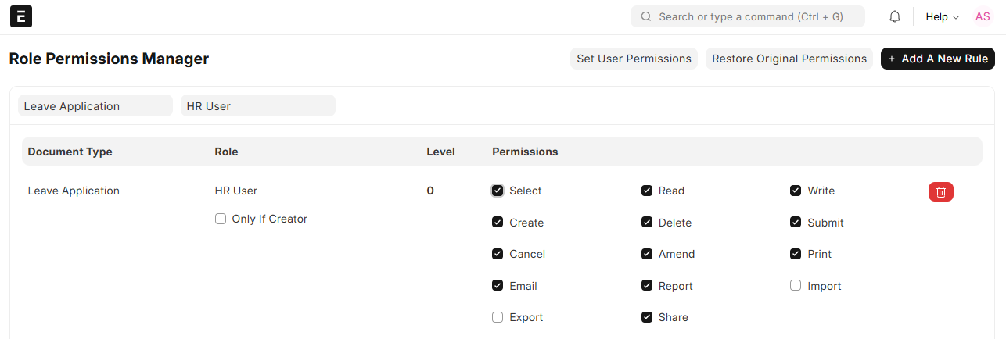This screenshot has width=1006, height=339.
Task: Turn off the Submit permission
Action: click(796, 223)
